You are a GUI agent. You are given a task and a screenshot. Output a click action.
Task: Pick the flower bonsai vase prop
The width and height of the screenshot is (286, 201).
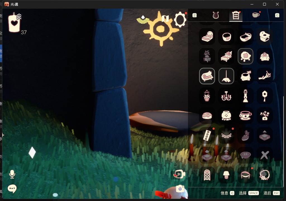264,116
